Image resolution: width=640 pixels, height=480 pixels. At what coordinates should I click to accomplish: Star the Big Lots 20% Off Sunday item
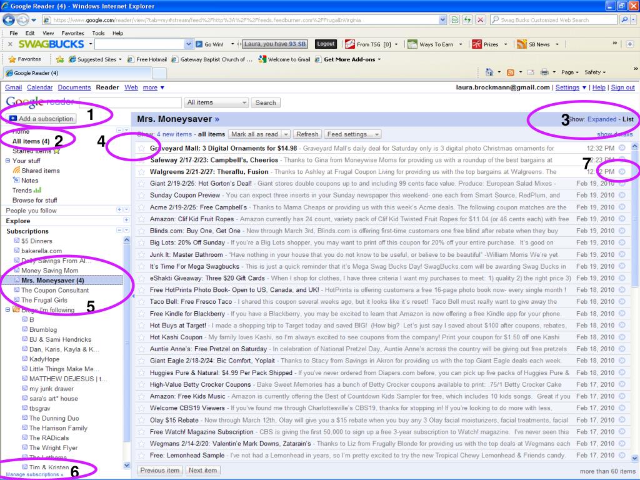pyautogui.click(x=141, y=243)
